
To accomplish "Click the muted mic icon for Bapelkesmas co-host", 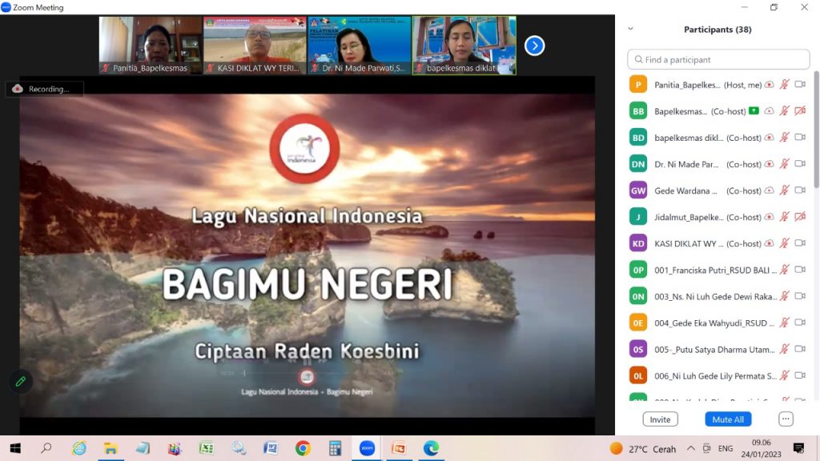I will click(785, 110).
